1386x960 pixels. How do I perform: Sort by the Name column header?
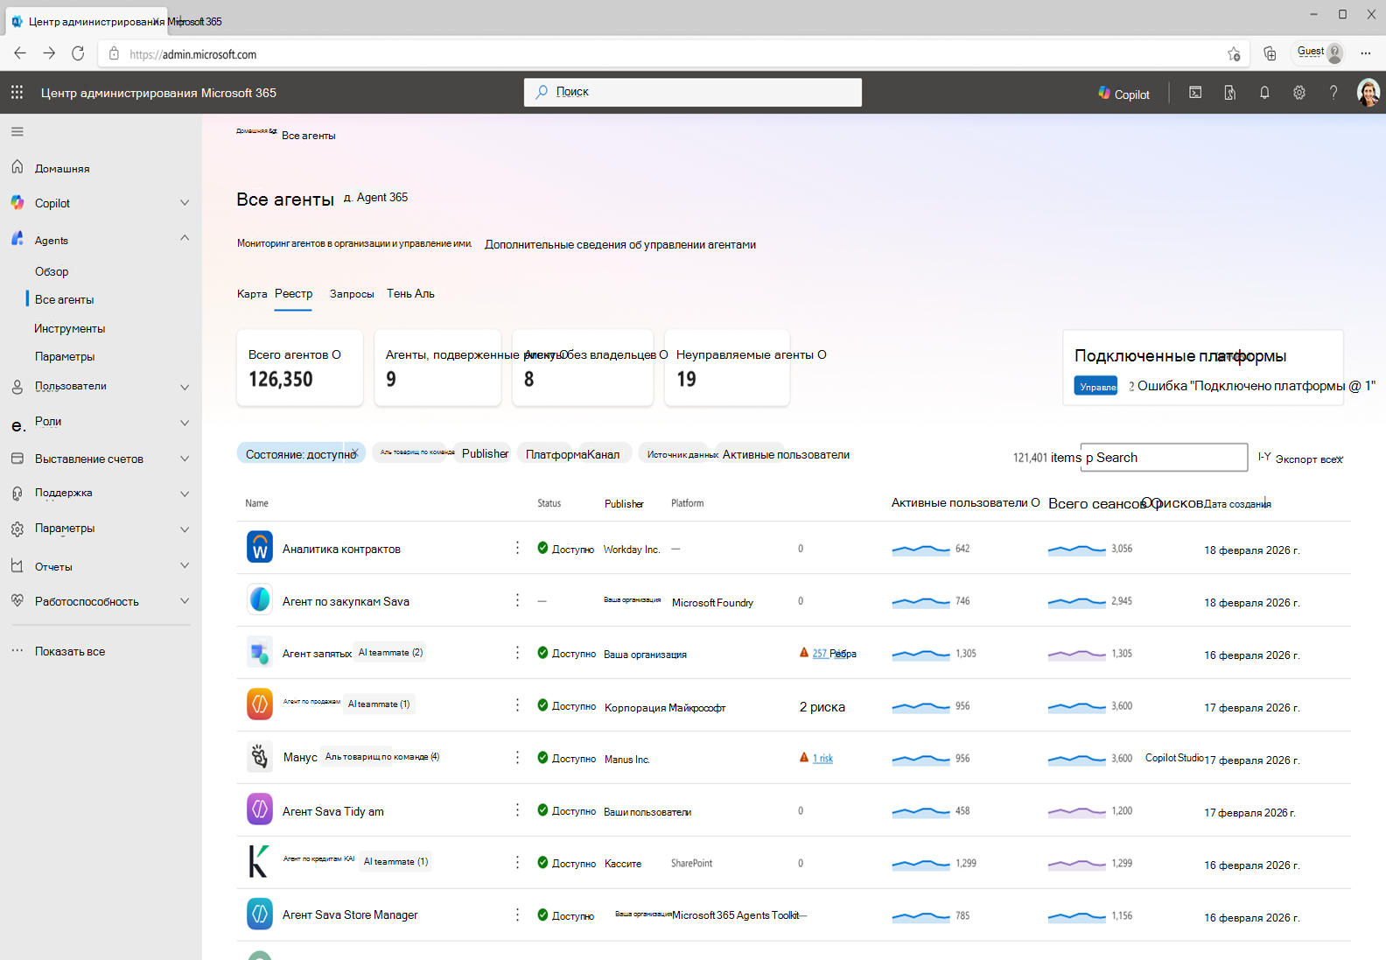point(256,503)
